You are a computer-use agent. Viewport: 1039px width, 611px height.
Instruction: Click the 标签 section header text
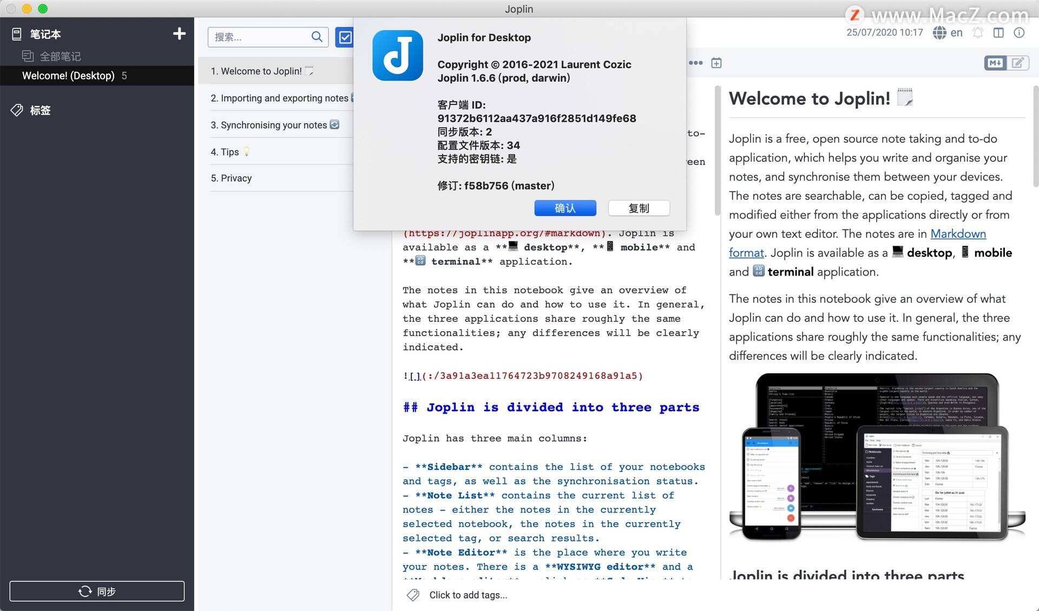coord(40,110)
